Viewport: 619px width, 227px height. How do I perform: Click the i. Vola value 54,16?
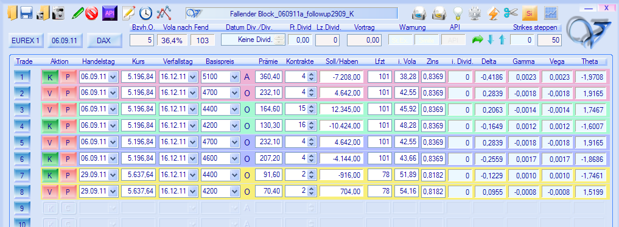pyautogui.click(x=406, y=192)
